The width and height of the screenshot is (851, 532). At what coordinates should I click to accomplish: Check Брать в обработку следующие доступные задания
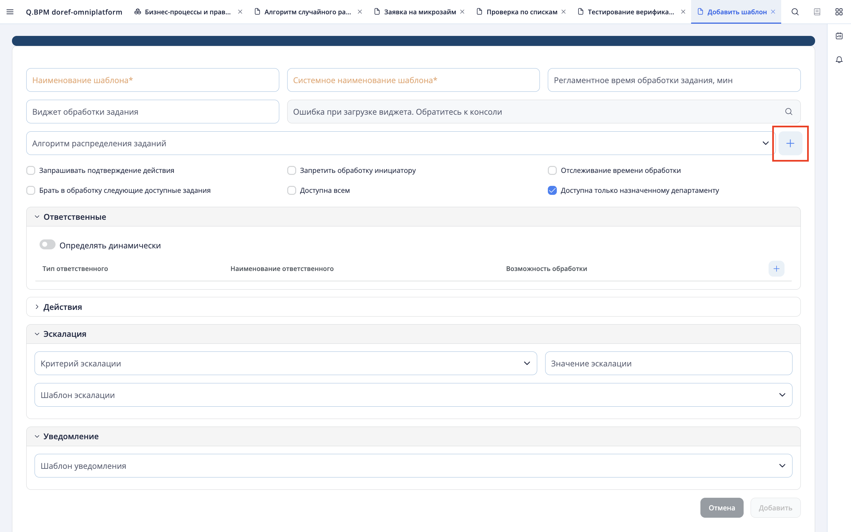coord(31,190)
